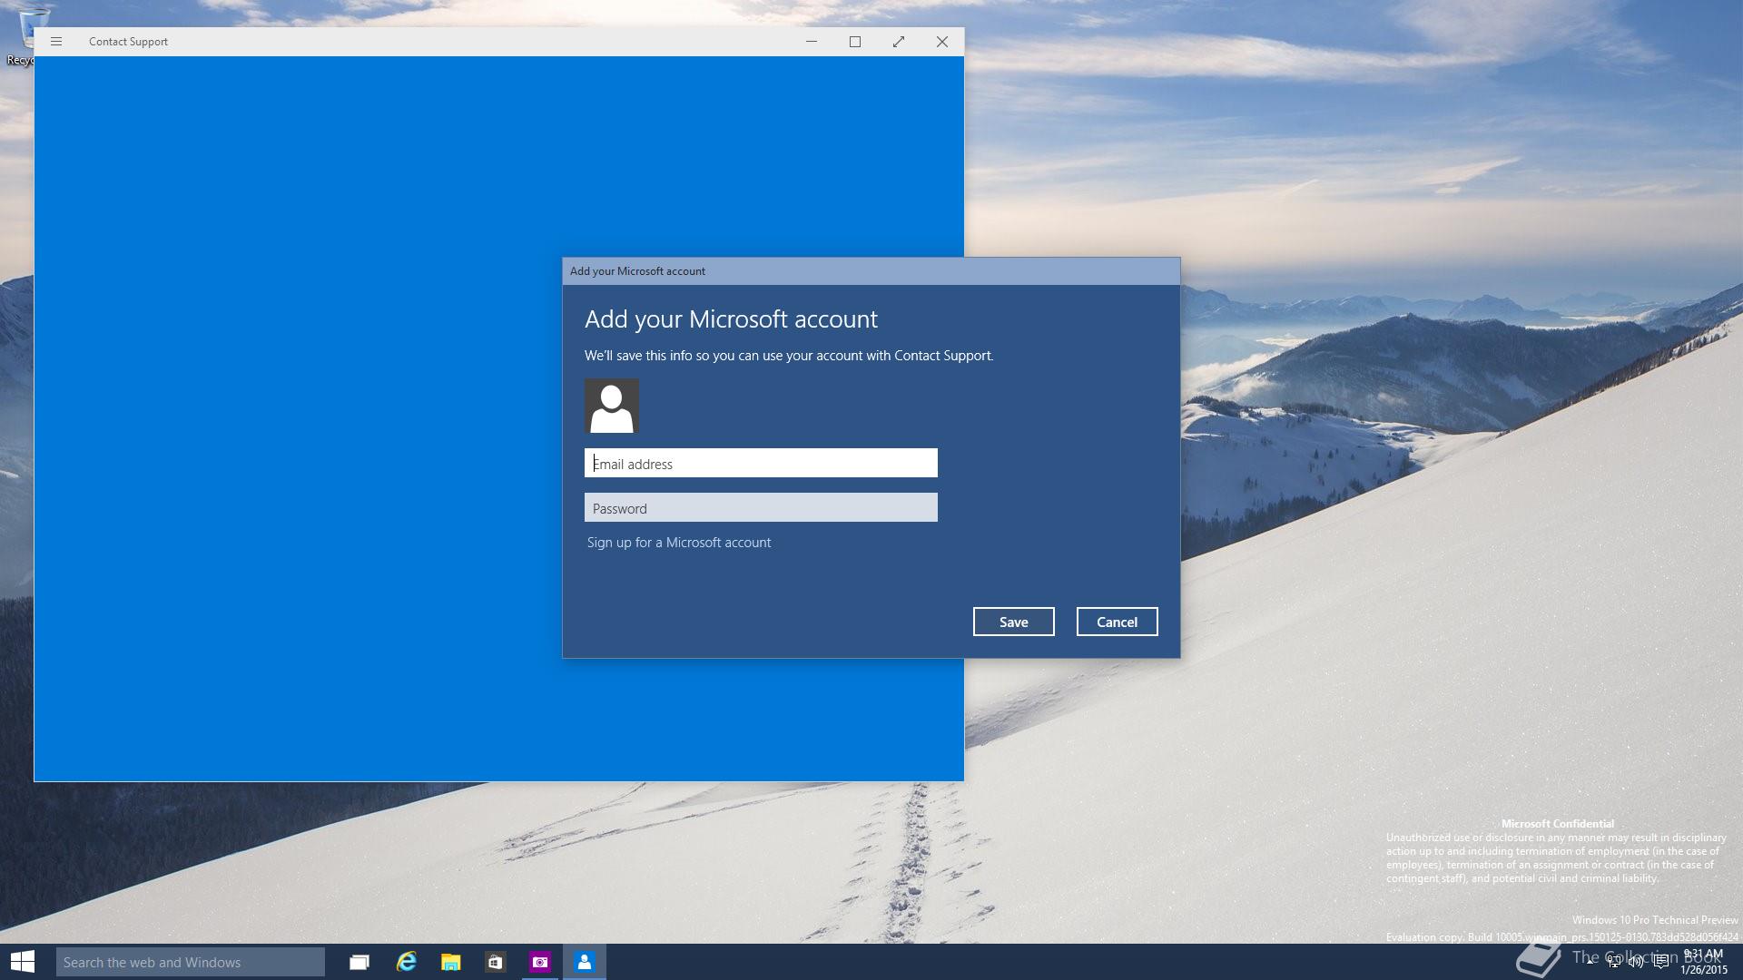This screenshot has height=980, width=1743.
Task: Select the Recycle Bin desktop icon
Action: click(x=18, y=36)
